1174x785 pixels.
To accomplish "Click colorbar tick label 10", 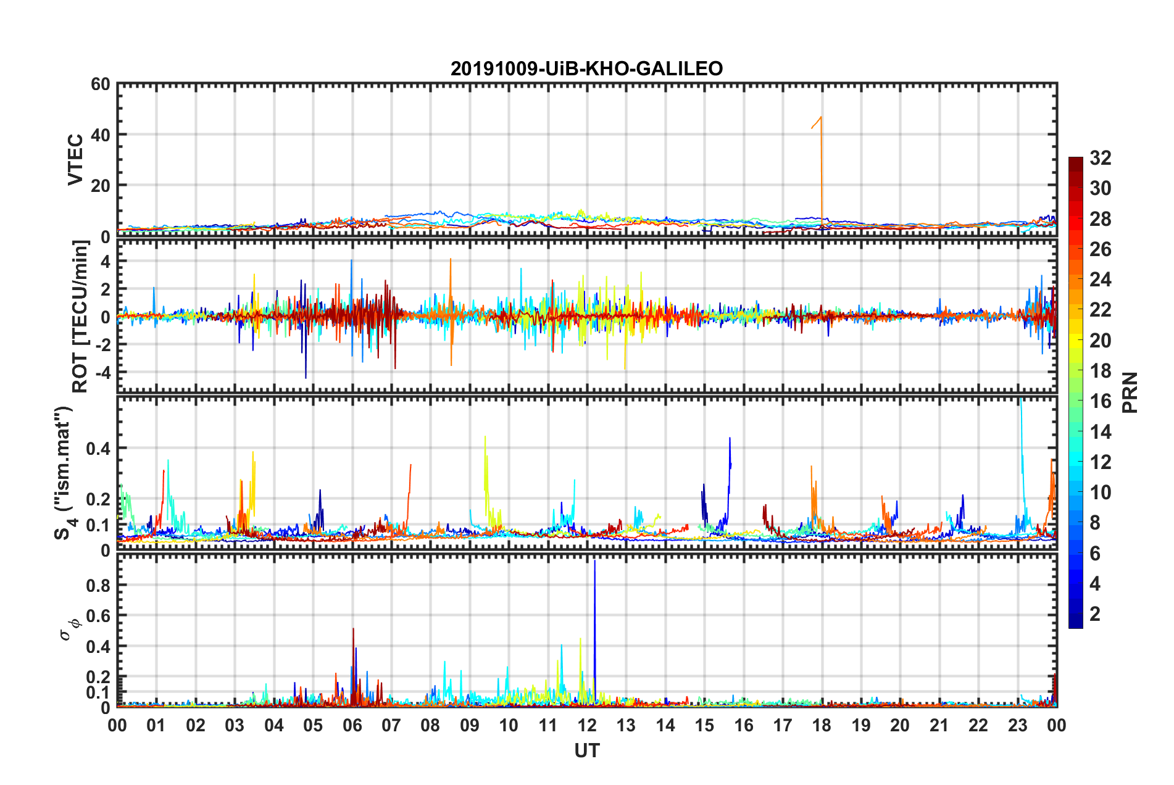I will pyautogui.click(x=1101, y=492).
